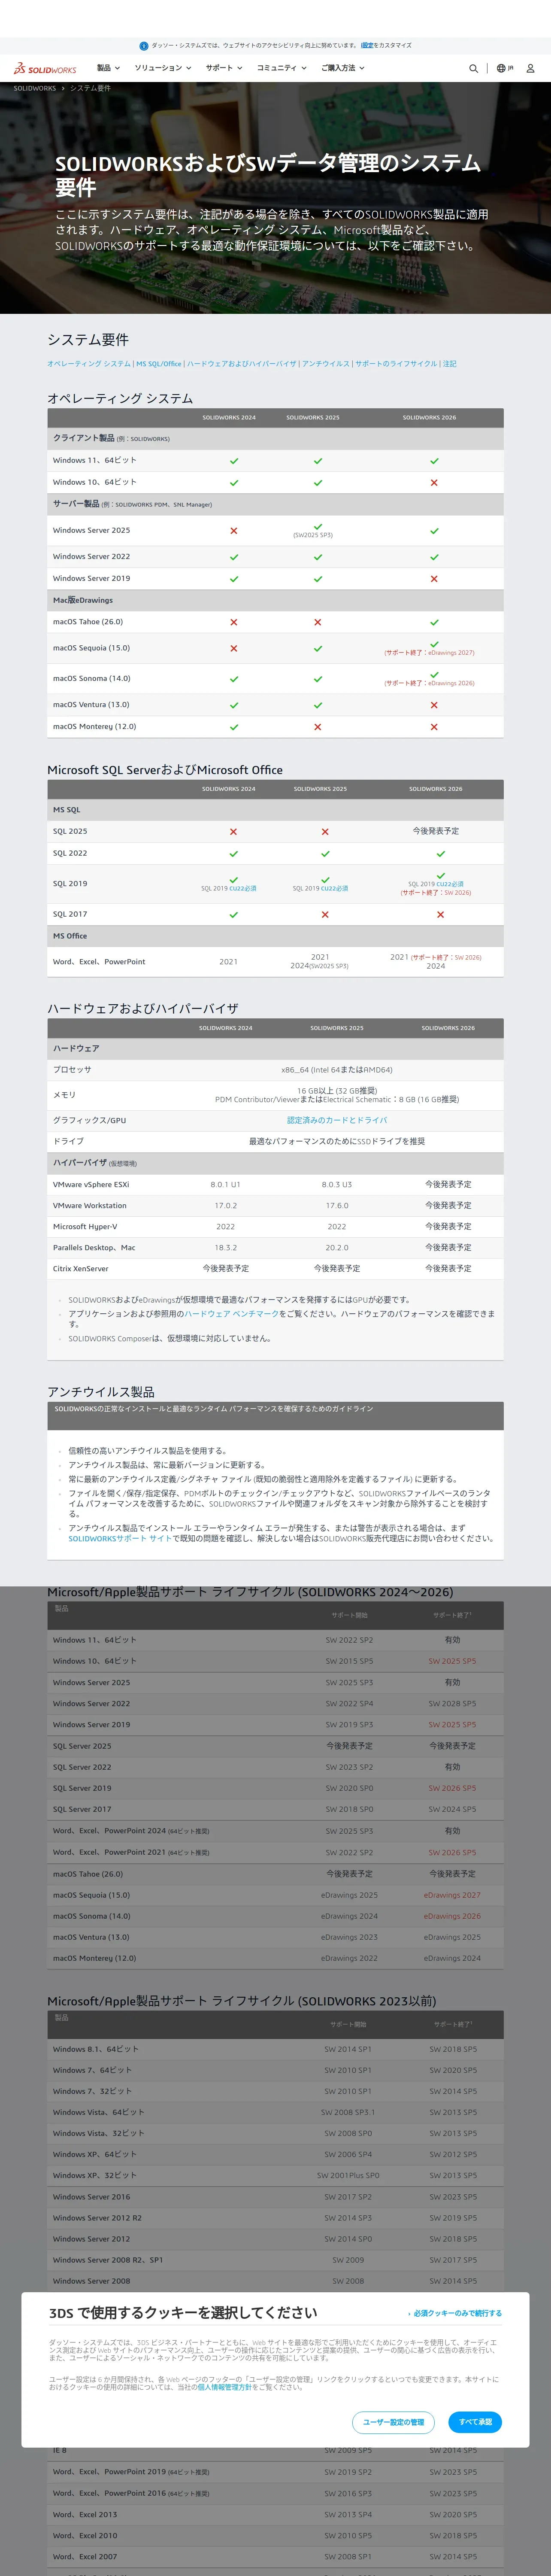The height and width of the screenshot is (2576, 551).
Task: Click the (SW2025 SP3) note under Windows Server 2025
Action: (x=313, y=535)
